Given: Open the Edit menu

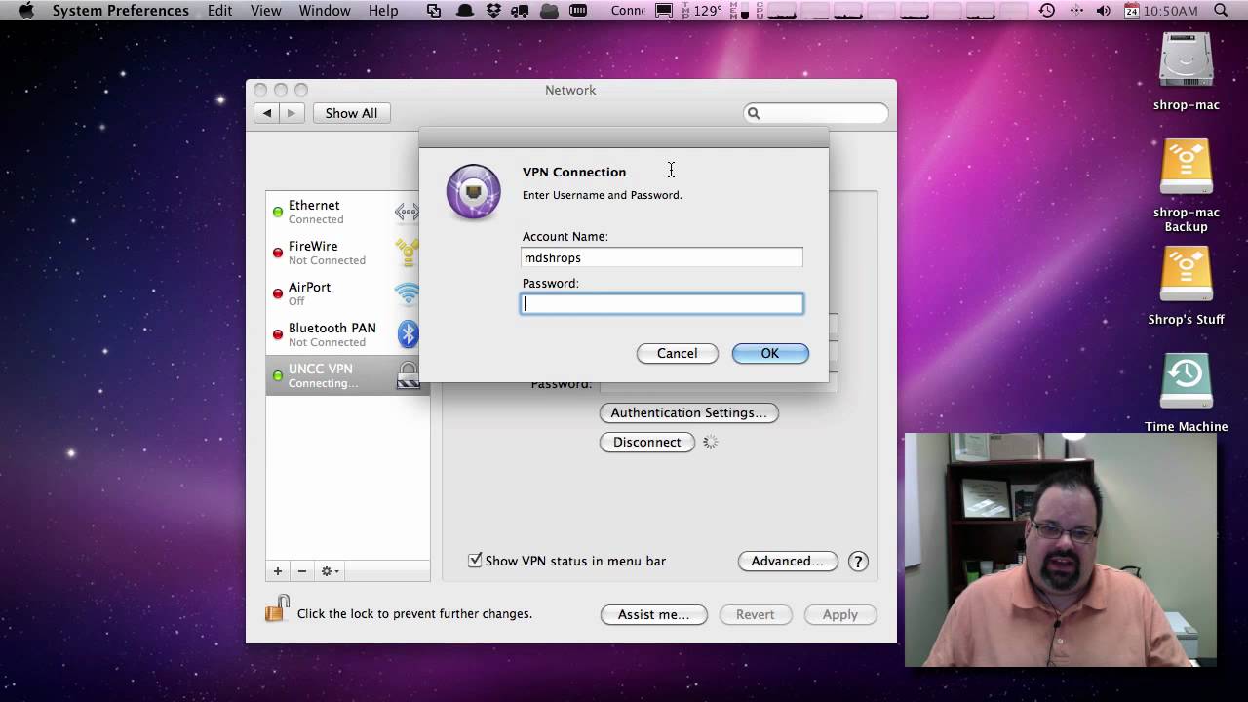Looking at the screenshot, I should click(x=220, y=11).
